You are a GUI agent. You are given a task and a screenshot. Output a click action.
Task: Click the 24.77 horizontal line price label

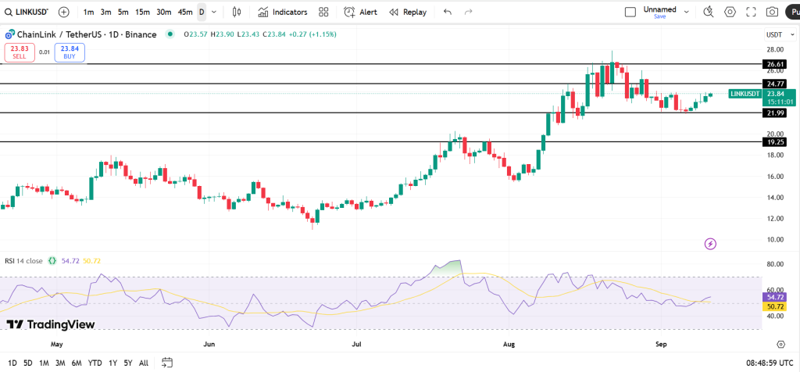(x=773, y=84)
